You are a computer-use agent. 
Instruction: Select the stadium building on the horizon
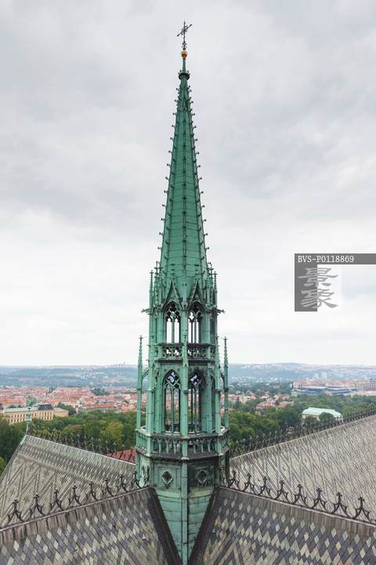point(326,389)
